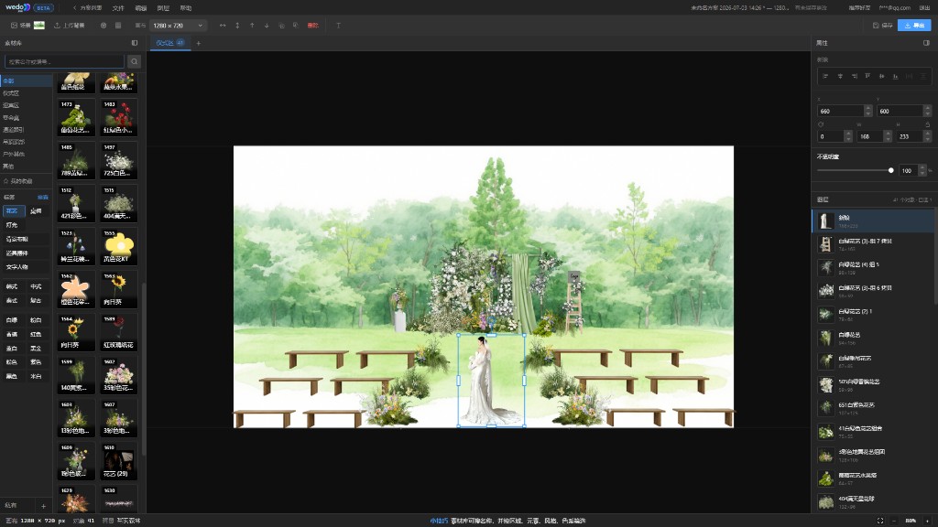Increase the X position value with stepper
Screen dimensions: 938x527
point(868,108)
